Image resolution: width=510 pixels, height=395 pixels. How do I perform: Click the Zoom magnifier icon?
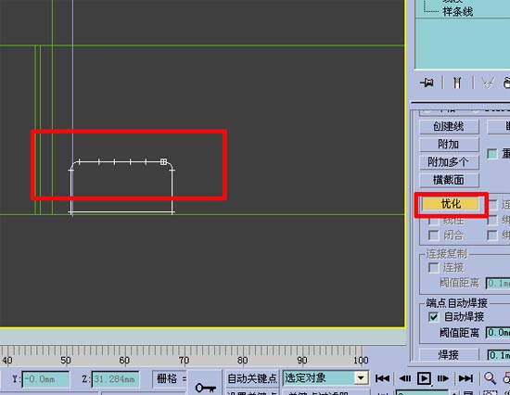click(x=490, y=378)
